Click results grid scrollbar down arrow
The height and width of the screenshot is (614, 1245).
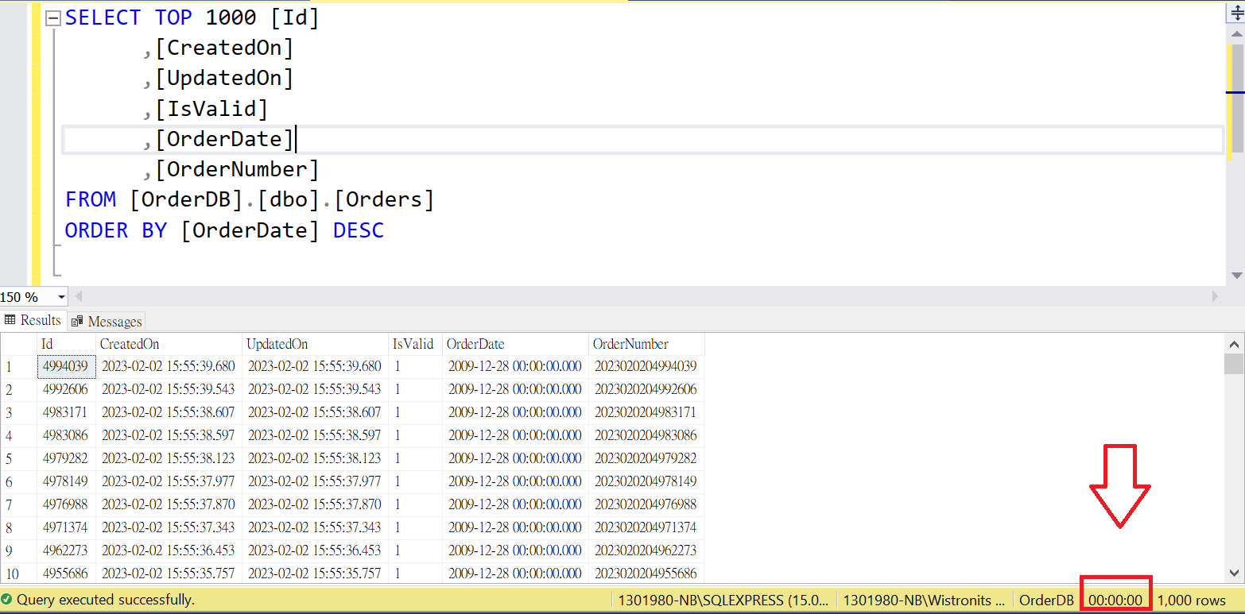1234,573
